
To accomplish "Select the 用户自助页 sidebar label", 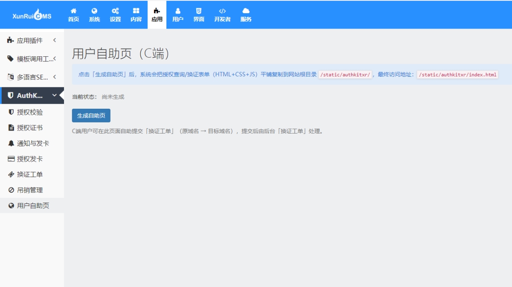I will click(33, 206).
